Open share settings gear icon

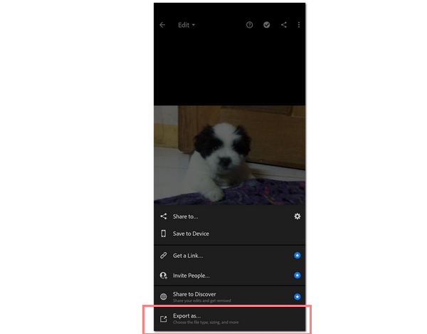(297, 216)
